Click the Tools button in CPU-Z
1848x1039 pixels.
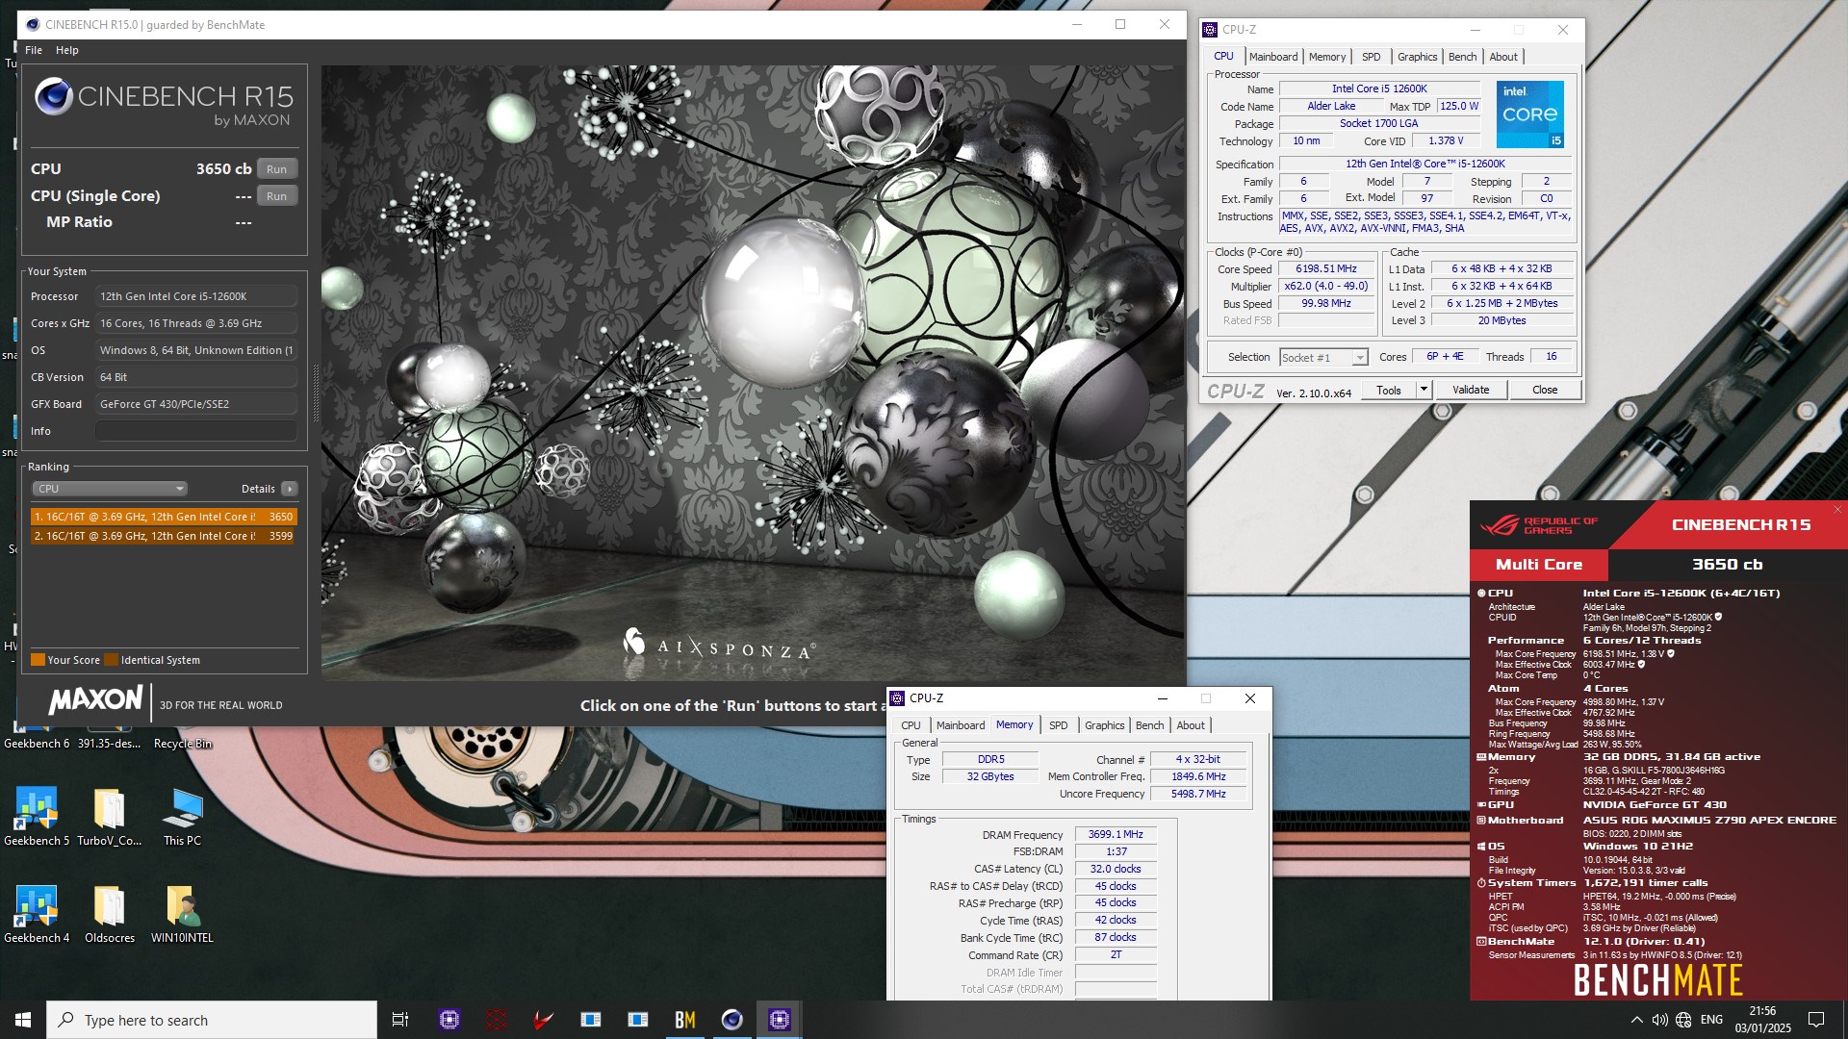click(x=1389, y=390)
